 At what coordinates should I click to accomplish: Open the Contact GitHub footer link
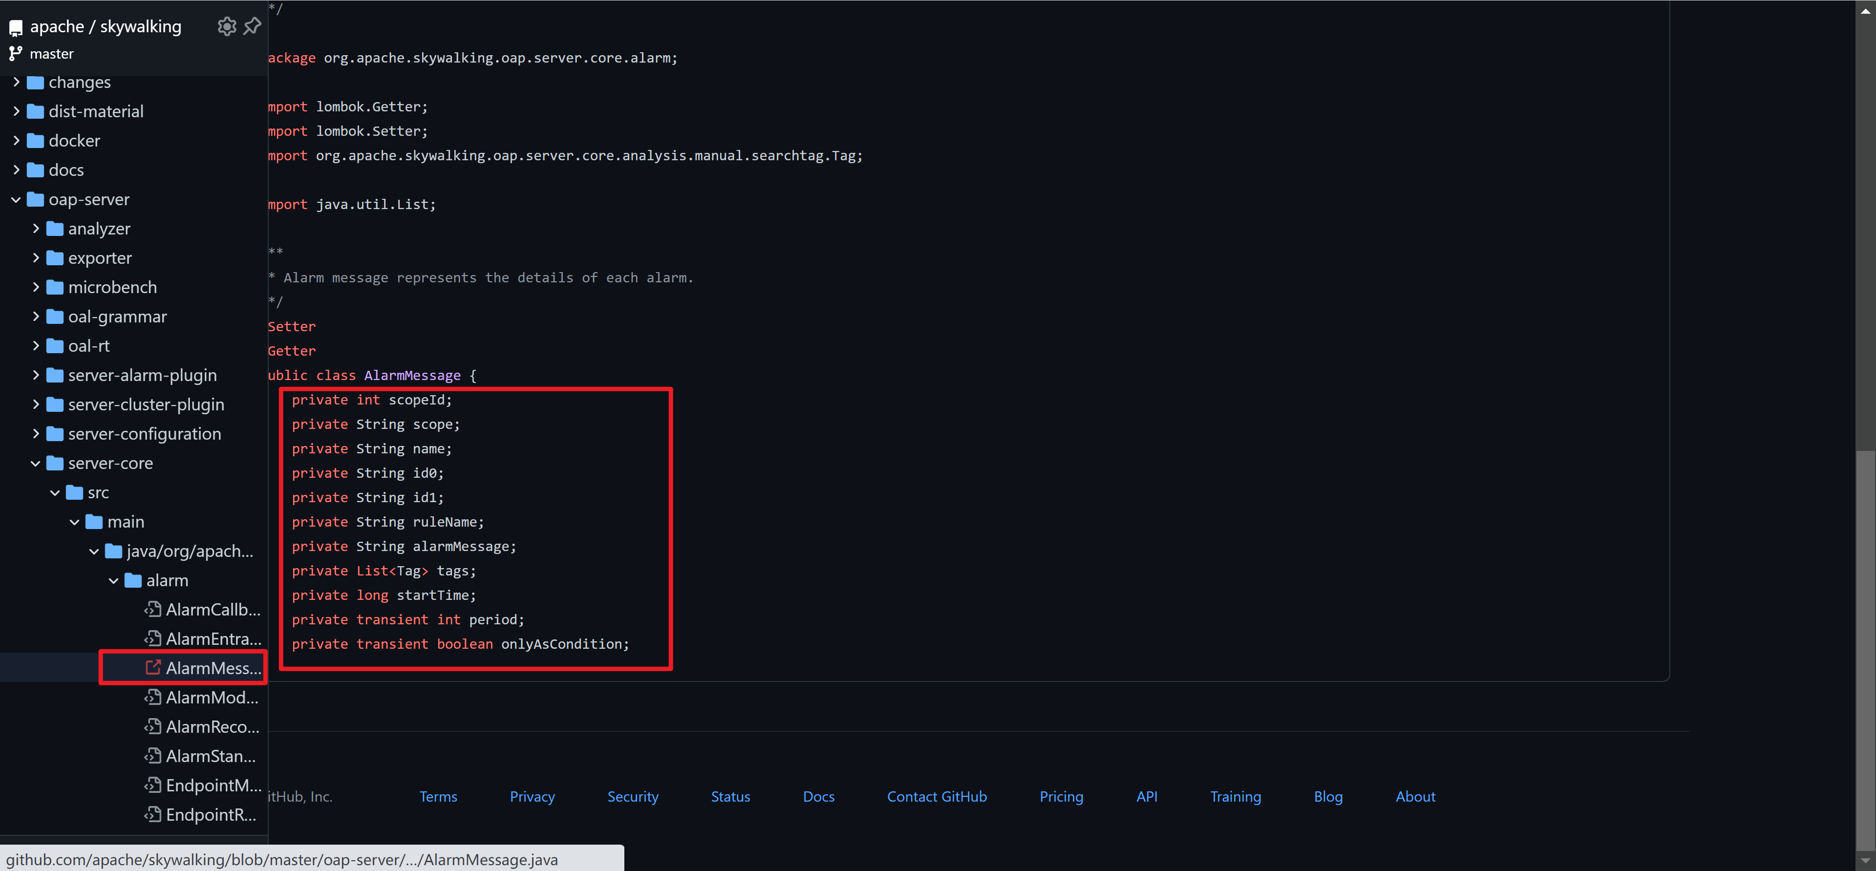pos(937,797)
